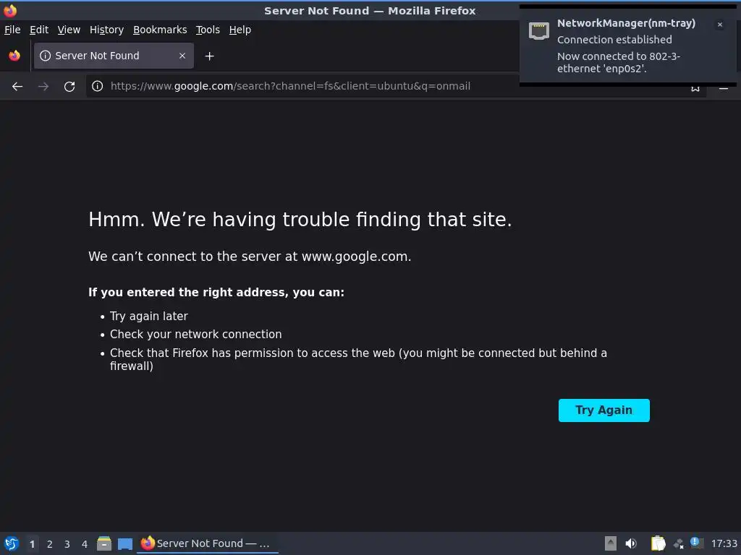Open the Edit menu
741x555 pixels.
39,30
